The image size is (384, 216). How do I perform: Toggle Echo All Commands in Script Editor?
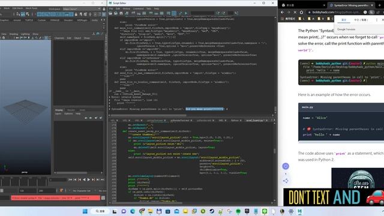click(169, 13)
